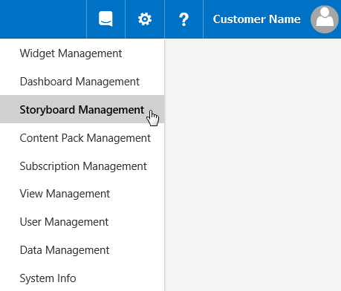The width and height of the screenshot is (341, 291).
Task: Open the Customer Name account menu
Action: pos(256,19)
